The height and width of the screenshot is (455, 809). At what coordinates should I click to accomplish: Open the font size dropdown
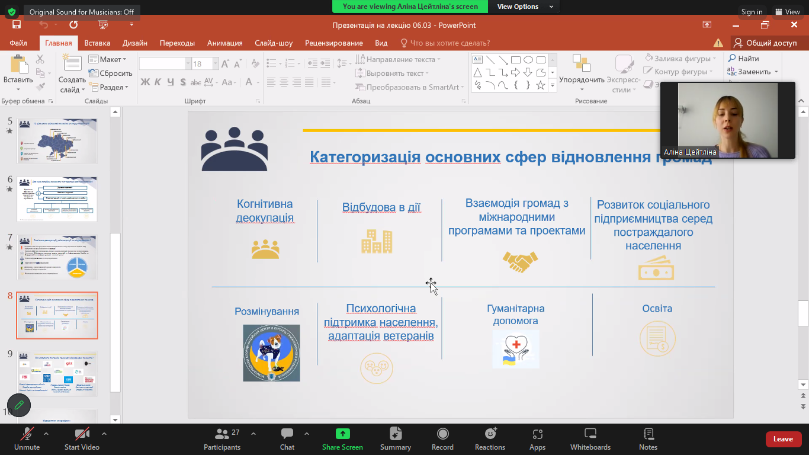[216, 64]
